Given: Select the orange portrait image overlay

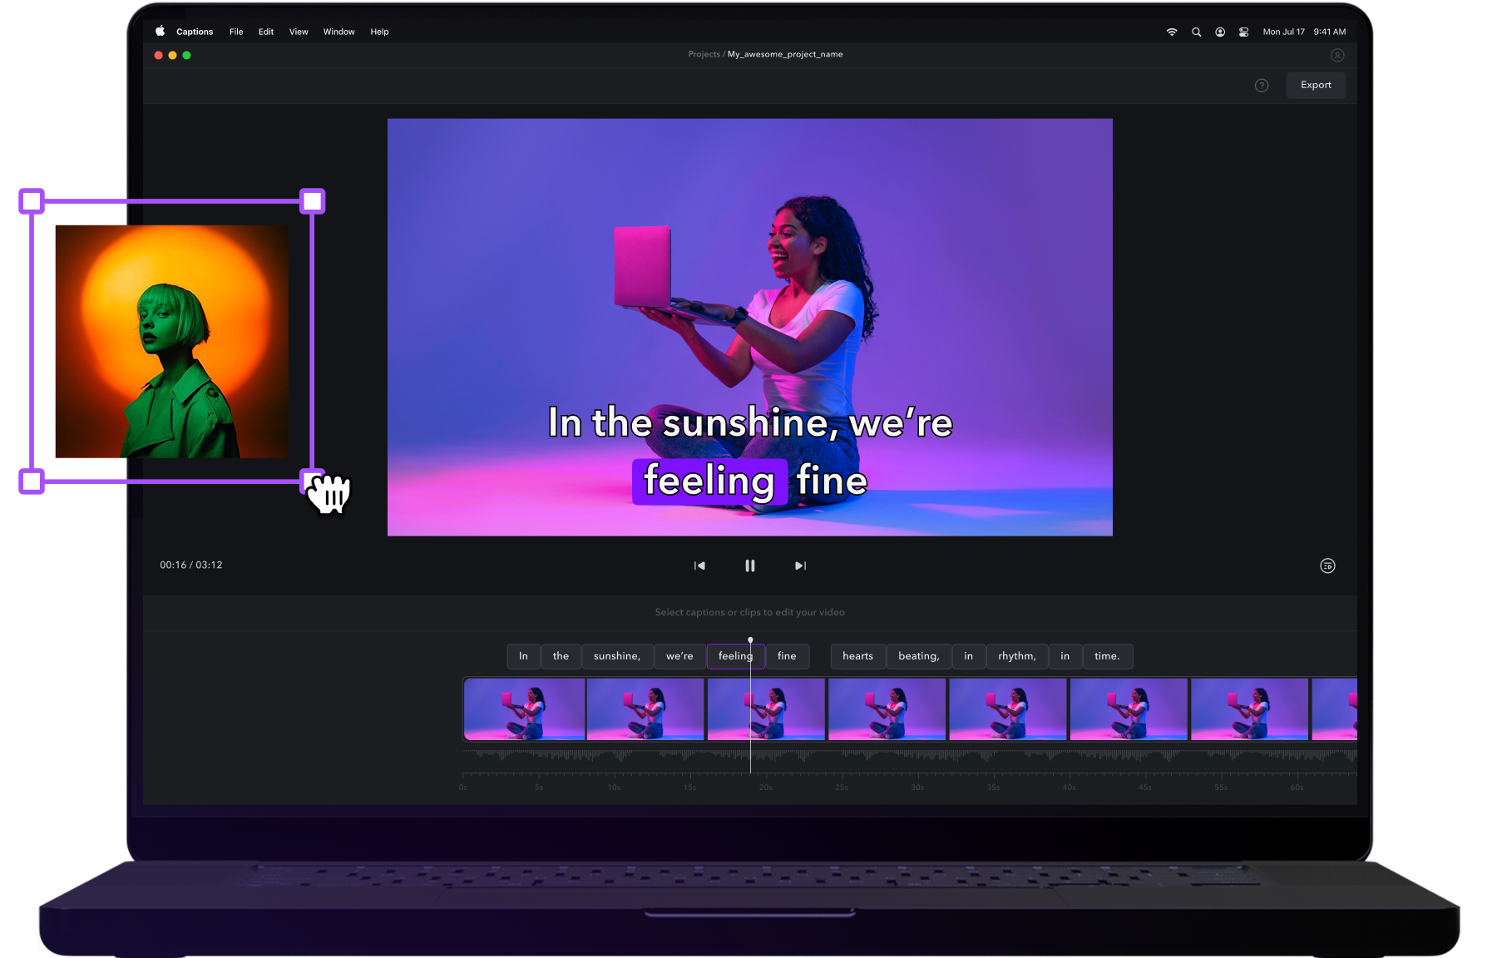Looking at the screenshot, I should (172, 341).
